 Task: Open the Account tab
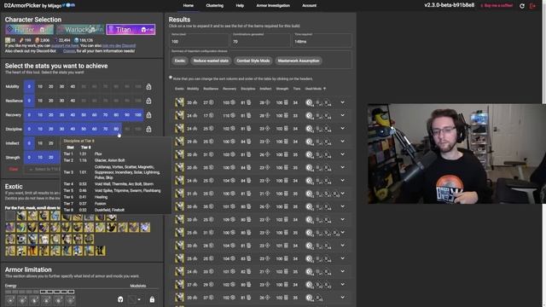(309, 6)
